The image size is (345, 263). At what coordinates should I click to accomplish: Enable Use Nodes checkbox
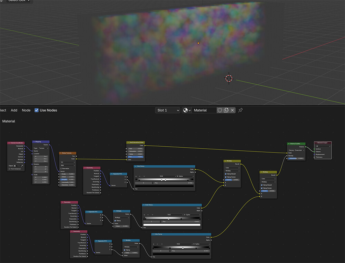37,110
